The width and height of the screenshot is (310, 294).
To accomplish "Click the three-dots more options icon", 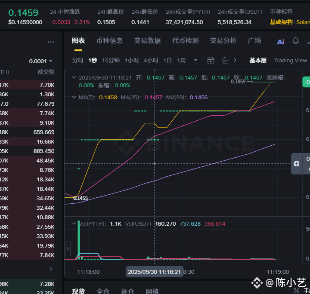I will click(51, 42).
